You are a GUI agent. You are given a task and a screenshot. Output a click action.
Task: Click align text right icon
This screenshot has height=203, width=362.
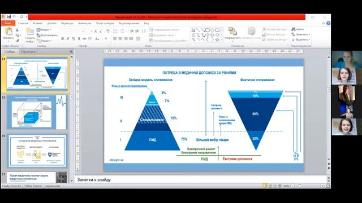126,39
